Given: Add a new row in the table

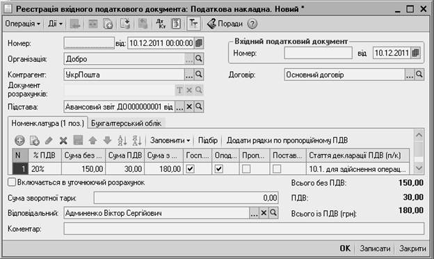Looking at the screenshot, I should click(x=19, y=141).
